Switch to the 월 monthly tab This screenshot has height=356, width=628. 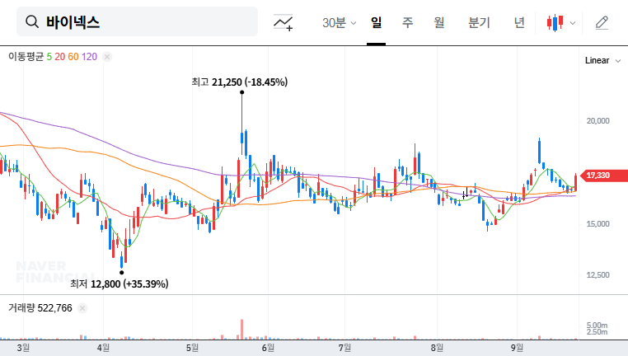(438, 22)
